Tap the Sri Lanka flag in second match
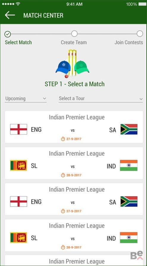This screenshot has height=266, width=147. [x=18, y=165]
